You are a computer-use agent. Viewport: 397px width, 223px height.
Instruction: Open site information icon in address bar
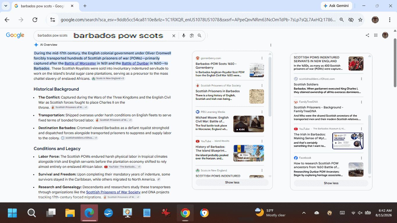[x=53, y=20]
